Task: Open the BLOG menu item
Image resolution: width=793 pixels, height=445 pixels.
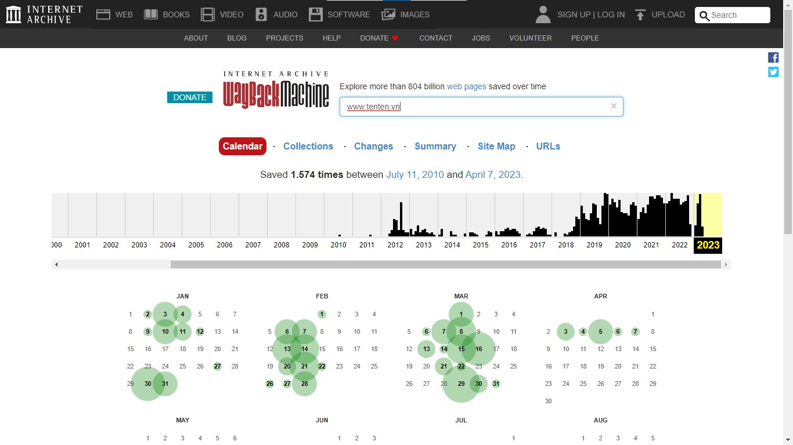Action: 237,38
